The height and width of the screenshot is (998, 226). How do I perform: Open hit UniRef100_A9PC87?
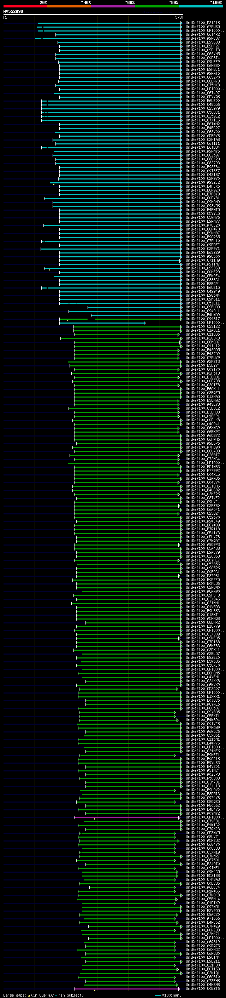point(202,38)
